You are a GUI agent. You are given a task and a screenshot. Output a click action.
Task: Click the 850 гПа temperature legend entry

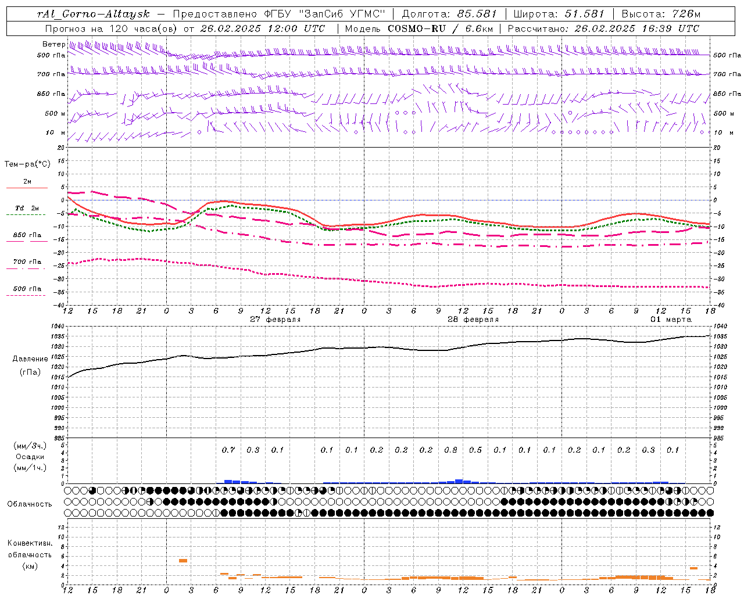pos(27,235)
